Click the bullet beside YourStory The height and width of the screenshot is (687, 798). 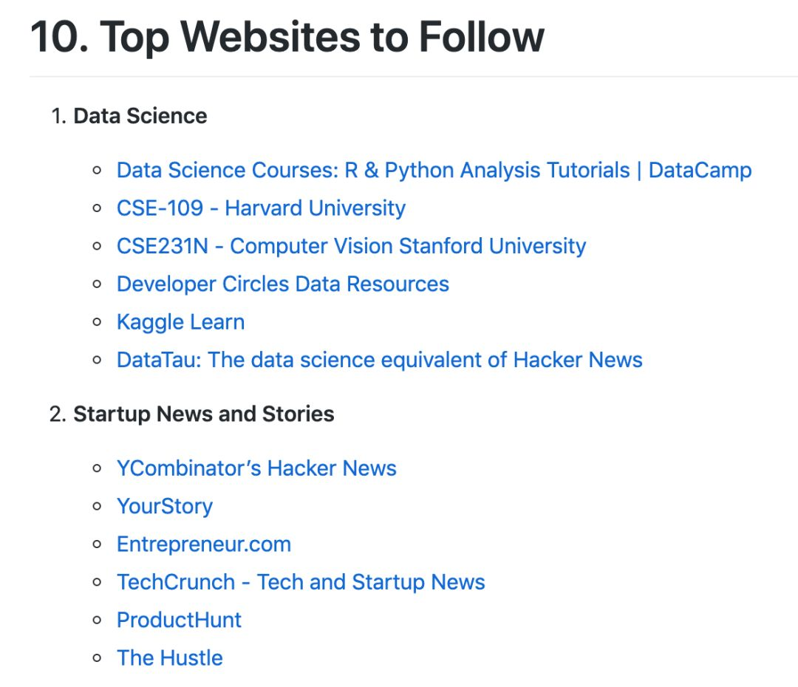pyautogui.click(x=98, y=506)
